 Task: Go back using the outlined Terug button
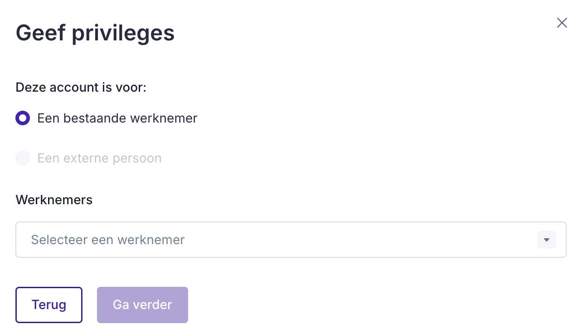[49, 305]
